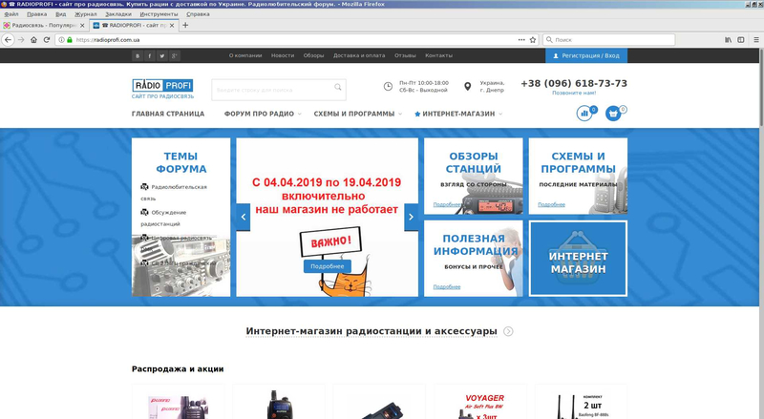Open Доставка и оплата link
764x419 pixels.
359,55
